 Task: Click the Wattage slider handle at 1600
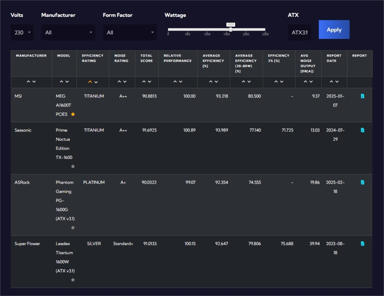click(231, 29)
